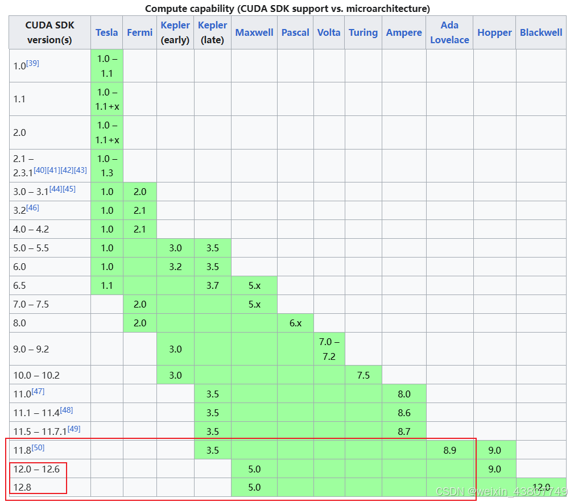Click the '9.0 – 9.2' SDK row label
This screenshot has height=502, width=570.
[x=31, y=349]
